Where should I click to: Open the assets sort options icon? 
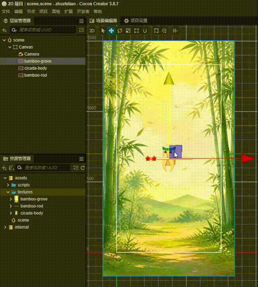(x=11, y=168)
